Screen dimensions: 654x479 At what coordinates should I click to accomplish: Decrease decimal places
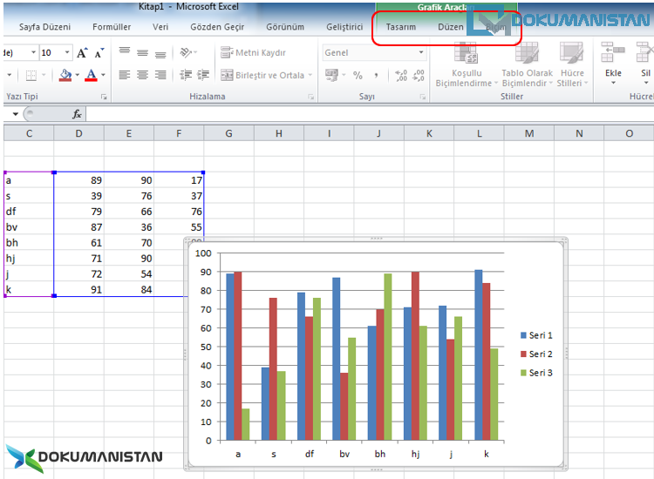419,76
